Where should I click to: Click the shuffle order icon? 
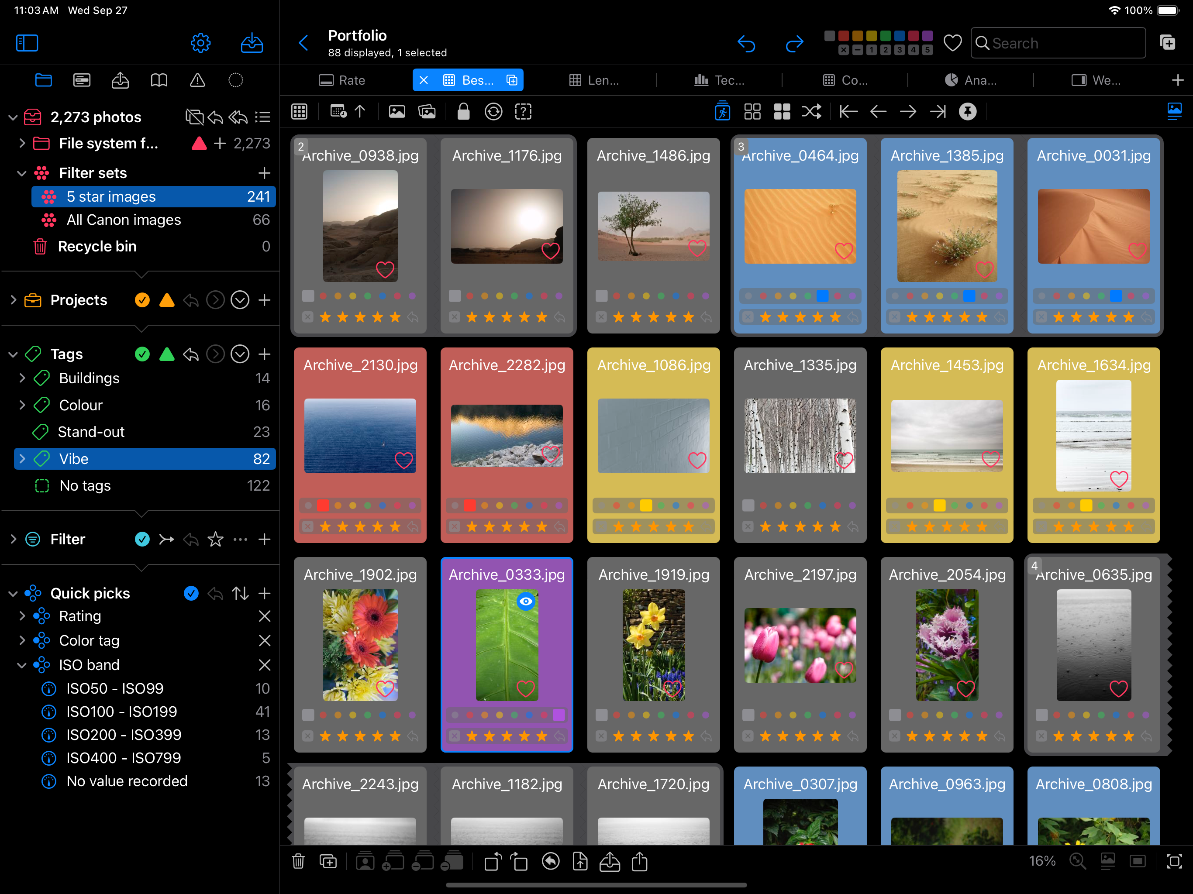click(811, 112)
